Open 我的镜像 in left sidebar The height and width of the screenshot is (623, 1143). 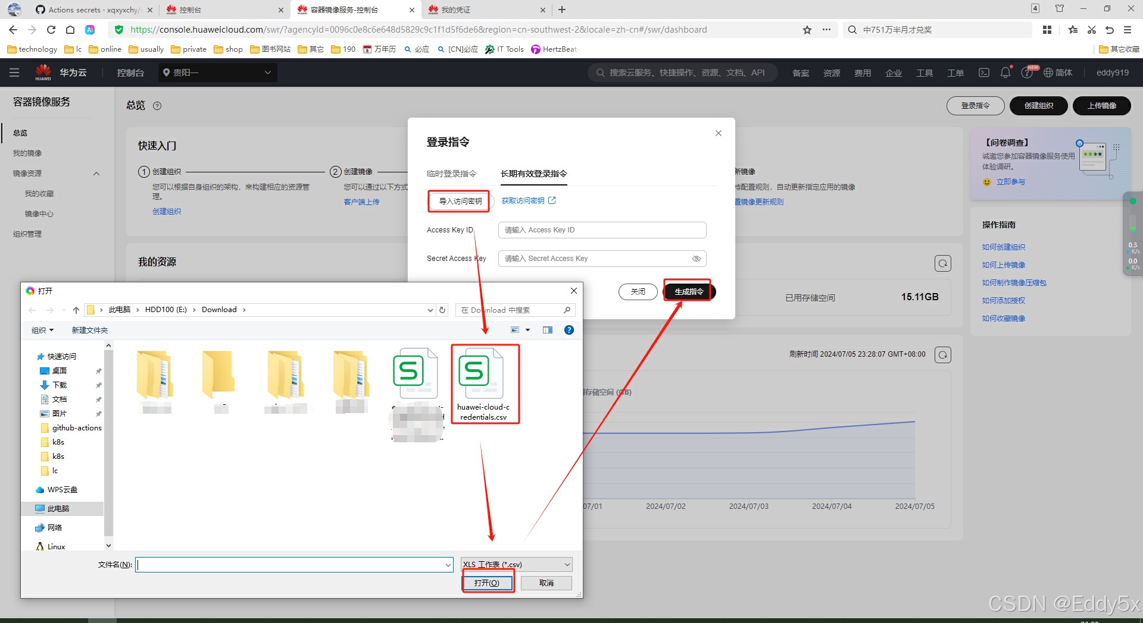click(27, 153)
